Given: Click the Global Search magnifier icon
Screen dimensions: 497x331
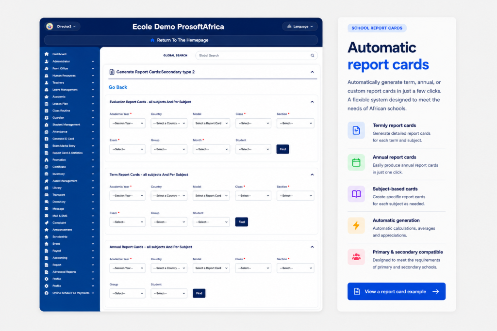Looking at the screenshot, I should point(312,55).
